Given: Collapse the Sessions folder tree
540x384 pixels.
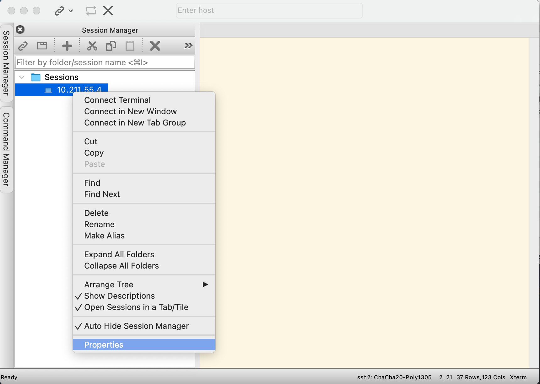Looking at the screenshot, I should click(x=22, y=77).
